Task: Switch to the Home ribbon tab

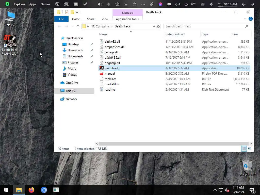Action: click(x=76, y=19)
